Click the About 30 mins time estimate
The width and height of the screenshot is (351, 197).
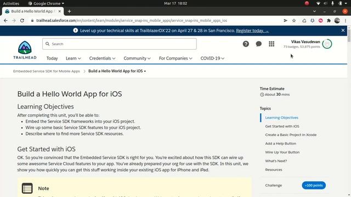(x=275, y=95)
